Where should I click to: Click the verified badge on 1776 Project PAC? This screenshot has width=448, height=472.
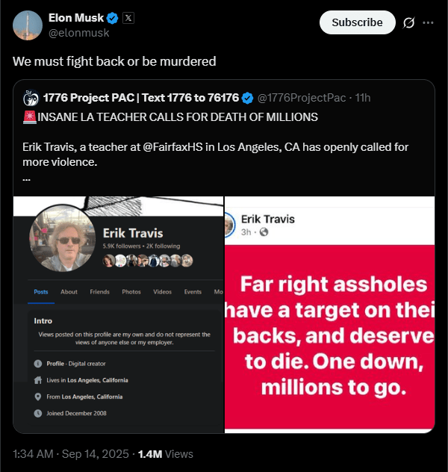coord(249,98)
